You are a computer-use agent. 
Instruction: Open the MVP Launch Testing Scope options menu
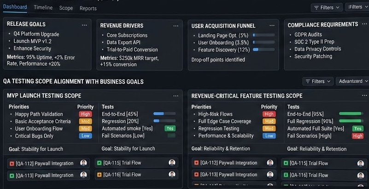pos(176,96)
